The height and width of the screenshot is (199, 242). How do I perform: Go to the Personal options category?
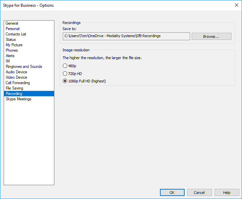pos(12,29)
